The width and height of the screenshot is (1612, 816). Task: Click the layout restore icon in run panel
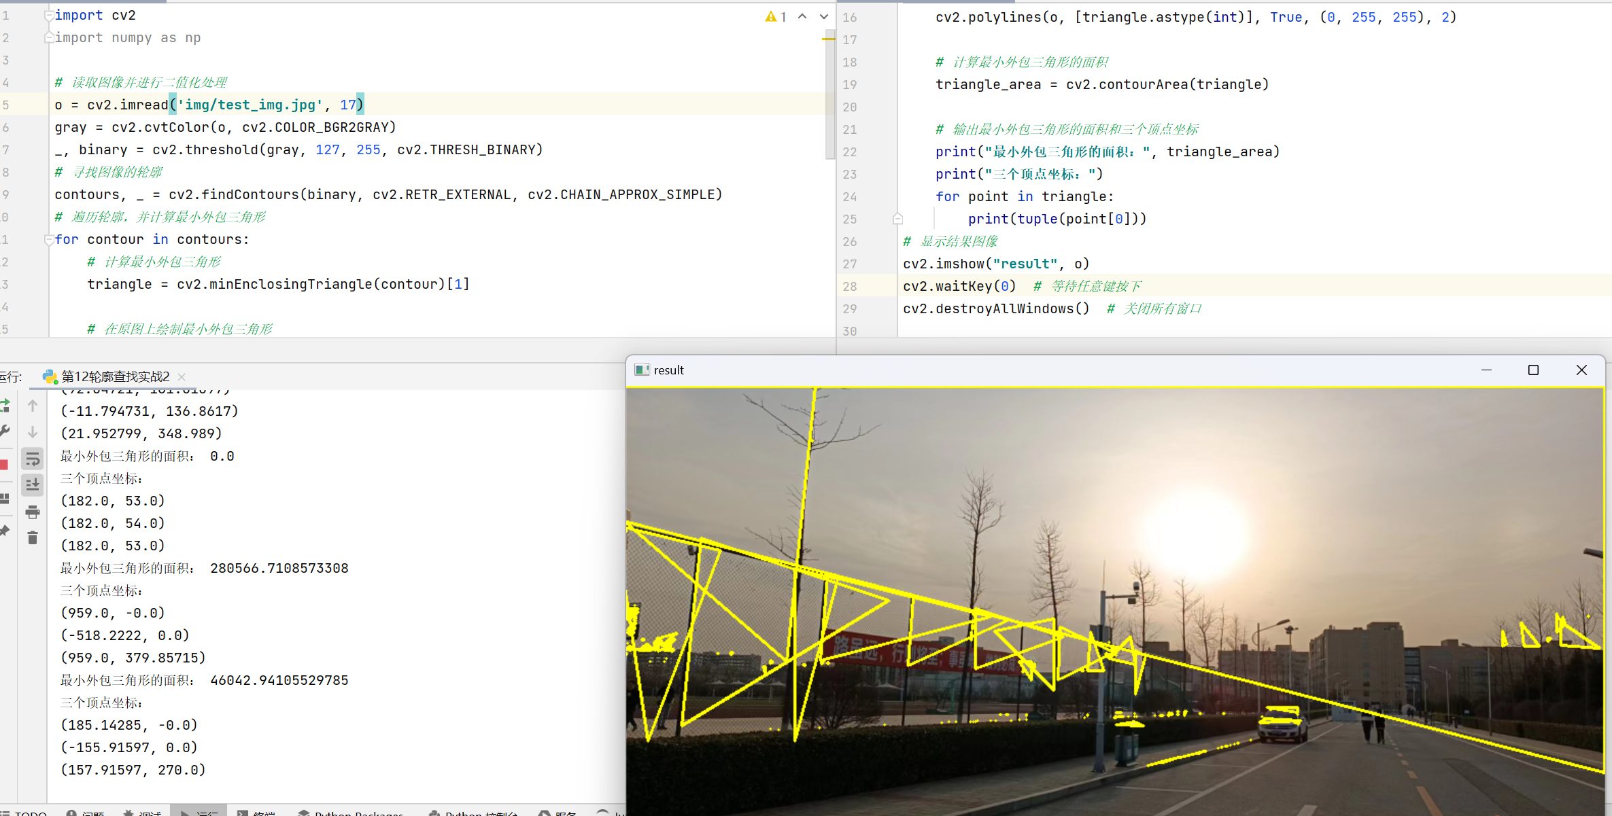pos(5,498)
